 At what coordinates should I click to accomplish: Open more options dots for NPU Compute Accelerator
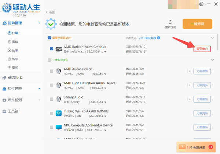213,127
